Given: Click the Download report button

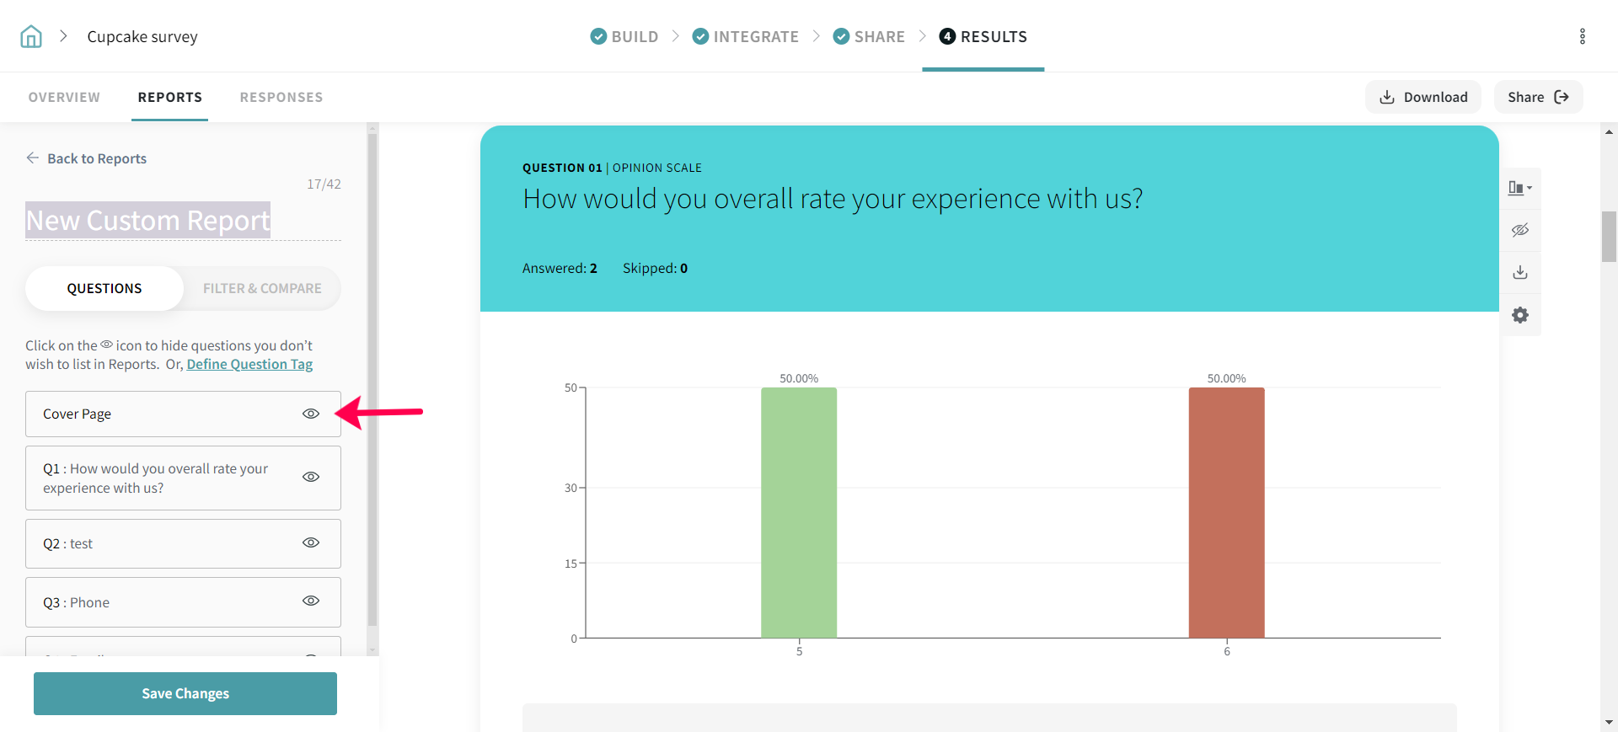Looking at the screenshot, I should [1422, 97].
